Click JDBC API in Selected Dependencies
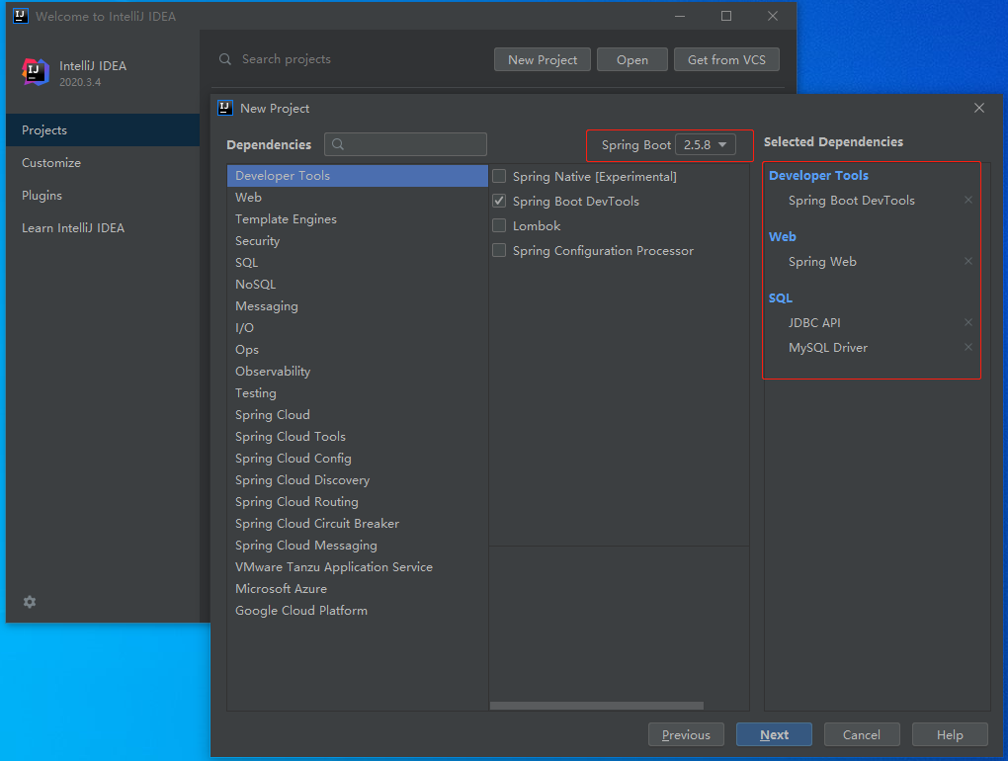This screenshot has height=761, width=1008. click(814, 322)
